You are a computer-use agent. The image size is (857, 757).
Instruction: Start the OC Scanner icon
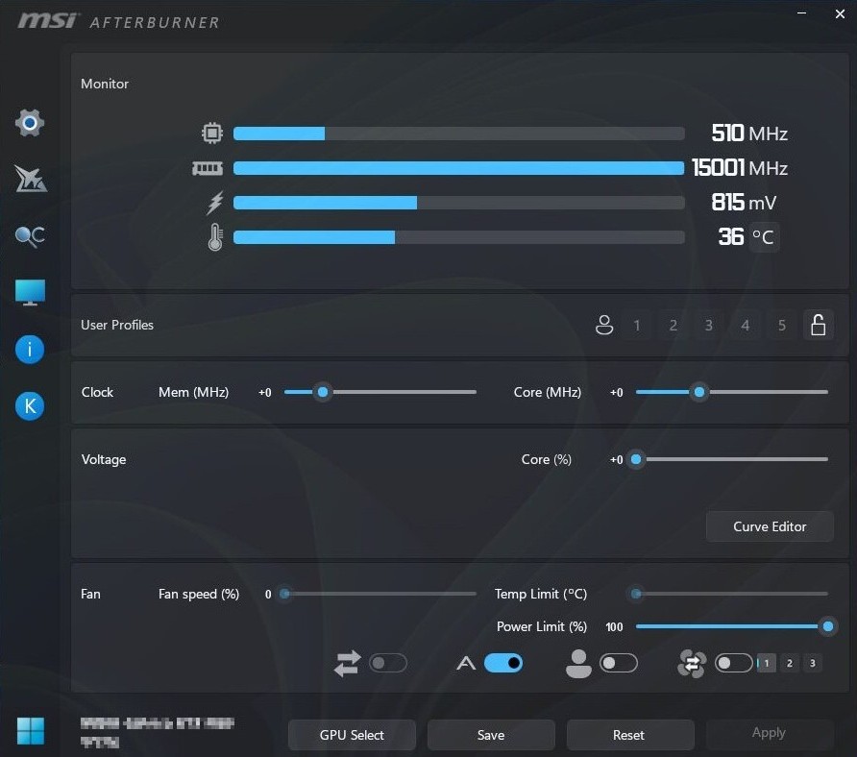[x=30, y=236]
